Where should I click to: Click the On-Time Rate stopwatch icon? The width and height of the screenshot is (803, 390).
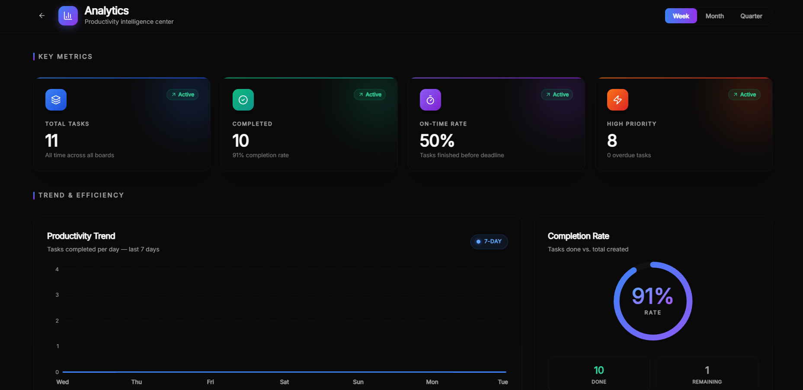[x=430, y=100]
